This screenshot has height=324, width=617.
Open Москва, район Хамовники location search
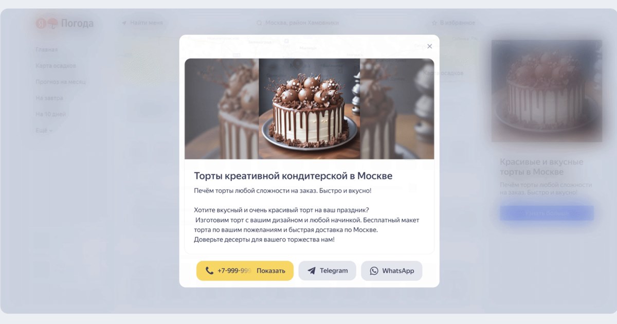[x=298, y=23]
